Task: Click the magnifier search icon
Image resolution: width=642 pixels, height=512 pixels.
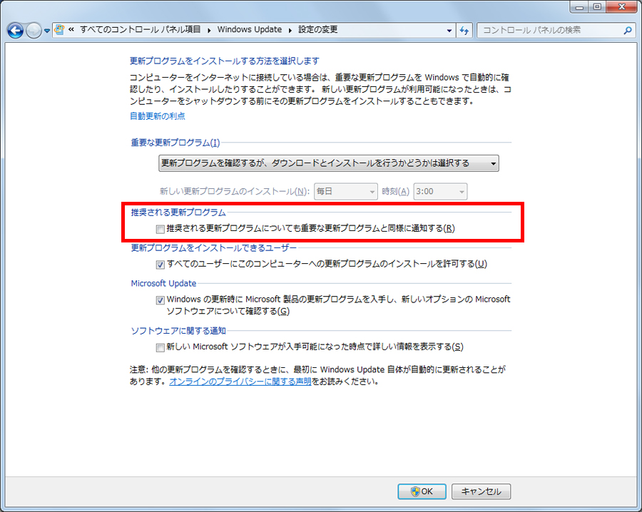Action: click(x=627, y=30)
